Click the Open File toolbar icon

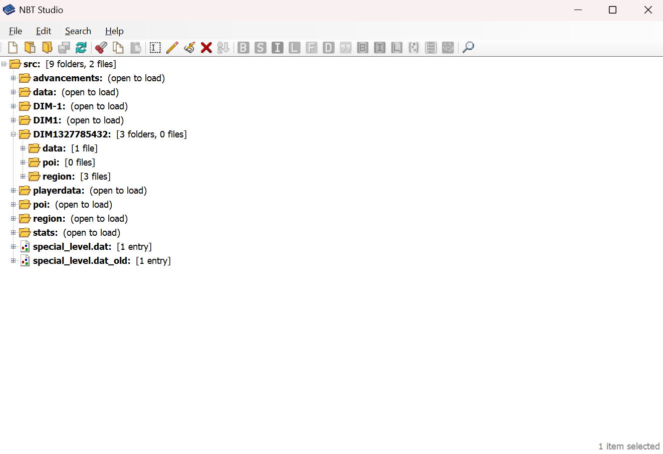coord(30,48)
